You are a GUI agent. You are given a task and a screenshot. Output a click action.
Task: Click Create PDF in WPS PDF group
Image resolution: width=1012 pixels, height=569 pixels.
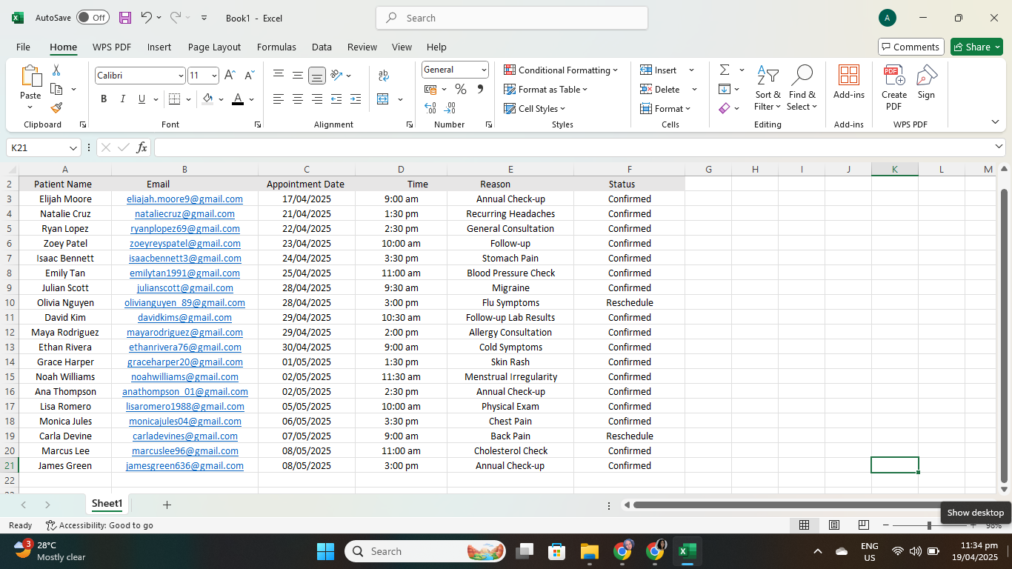894,87
